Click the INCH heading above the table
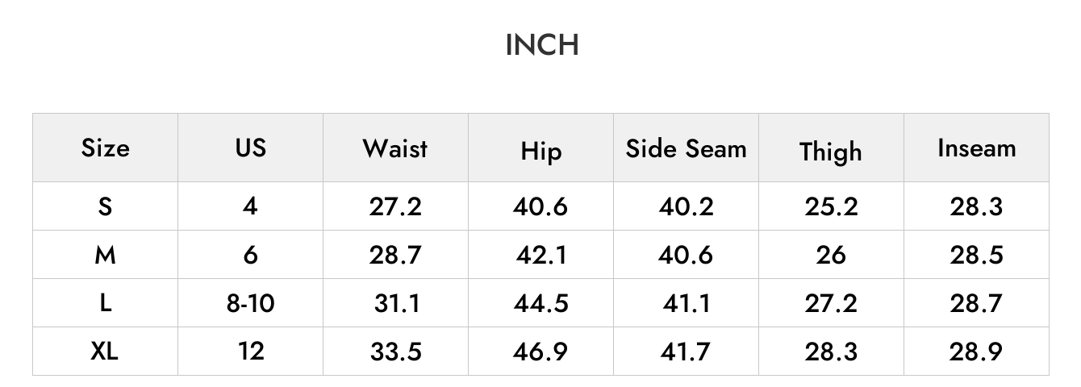 point(541,45)
